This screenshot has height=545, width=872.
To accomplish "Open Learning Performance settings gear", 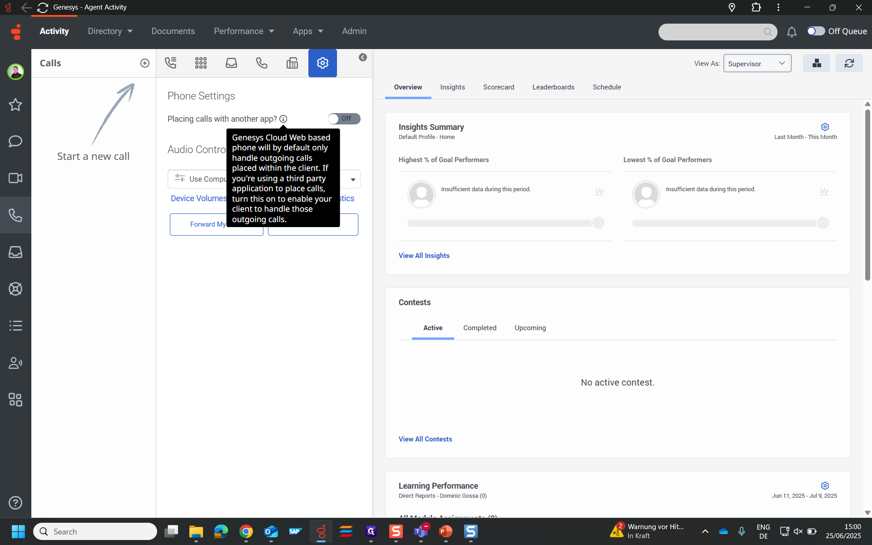I will (x=825, y=486).
